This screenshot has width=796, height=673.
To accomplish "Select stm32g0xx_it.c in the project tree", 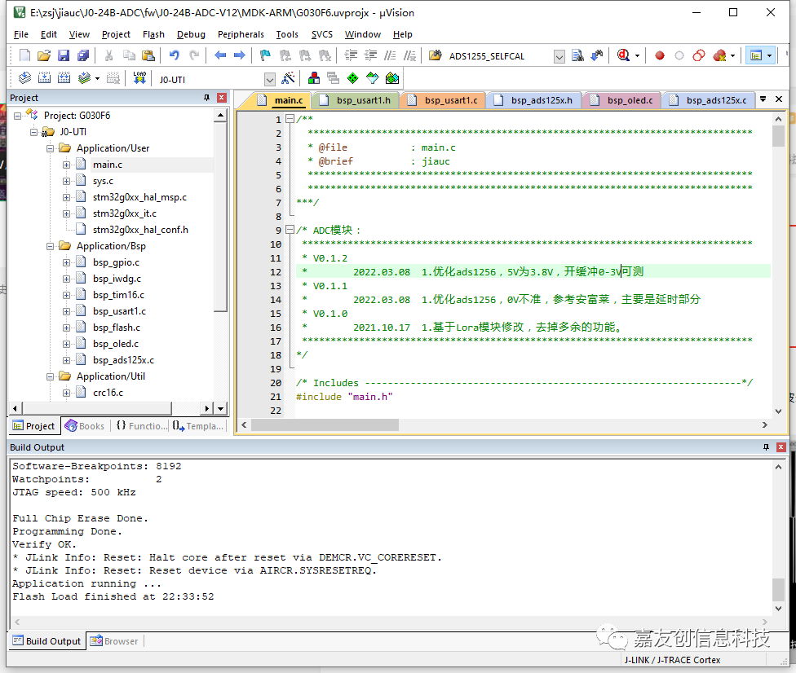I will click(124, 213).
